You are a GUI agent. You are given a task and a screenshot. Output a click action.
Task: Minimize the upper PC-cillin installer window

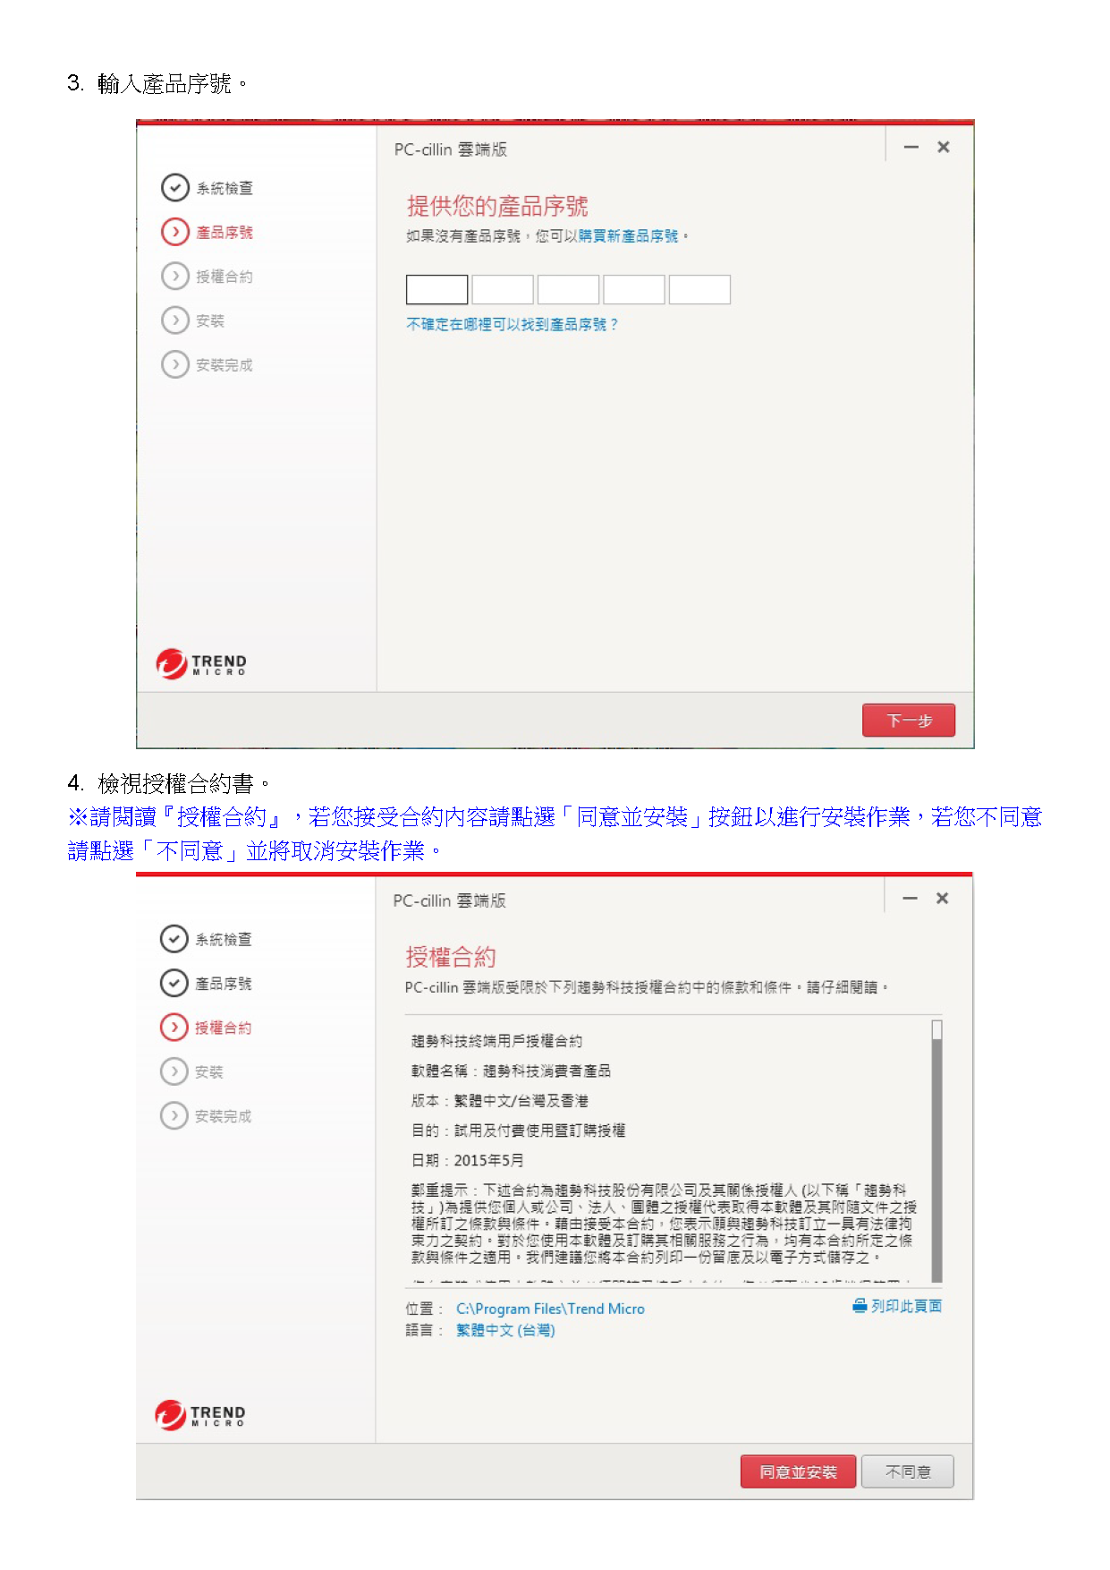click(x=911, y=147)
